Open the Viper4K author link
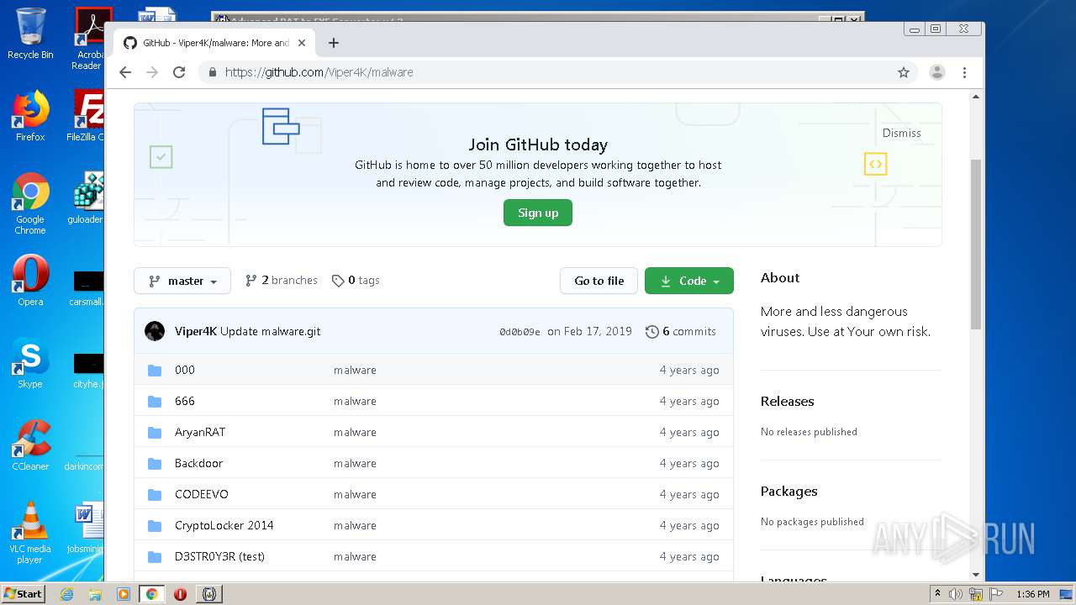1076x605 pixels. [x=196, y=331]
